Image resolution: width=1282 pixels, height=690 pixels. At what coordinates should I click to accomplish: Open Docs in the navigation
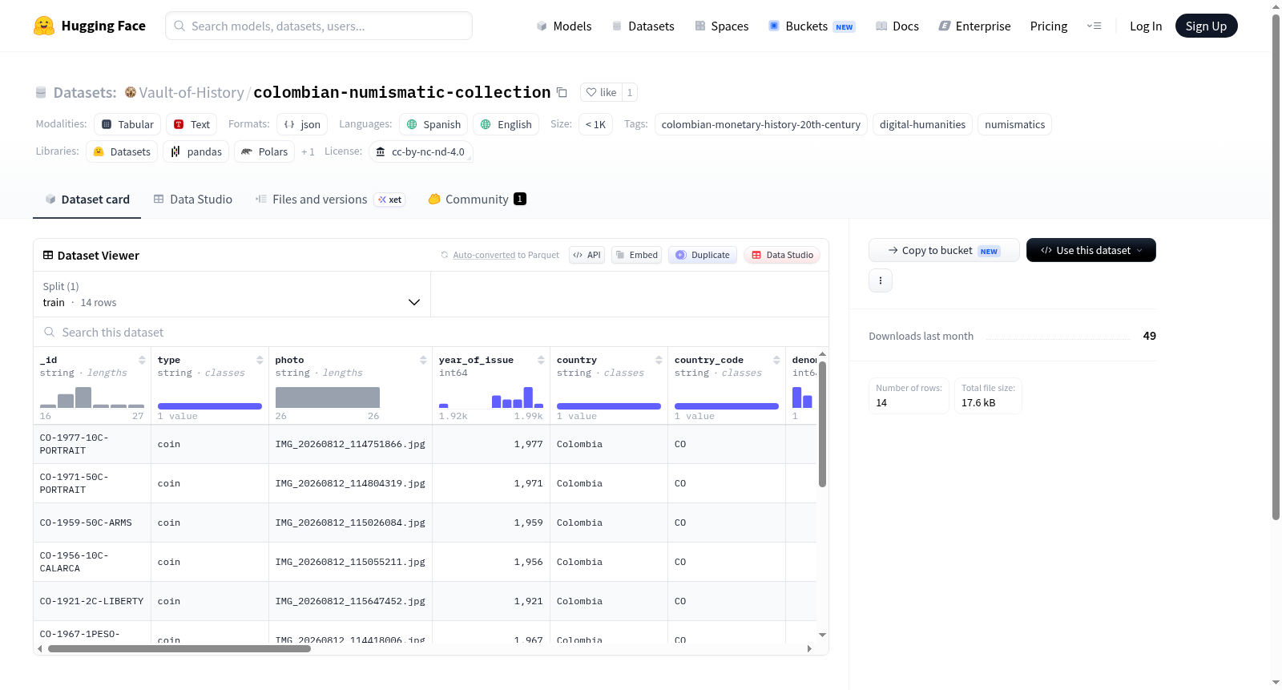tap(897, 26)
